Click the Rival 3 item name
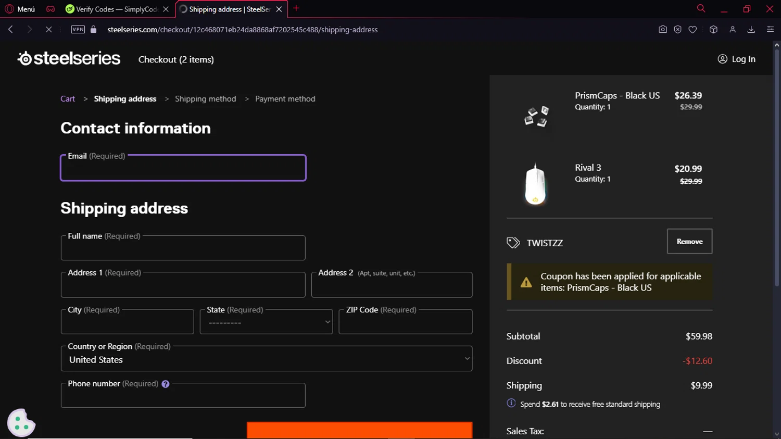Image resolution: width=781 pixels, height=439 pixels. (x=588, y=168)
